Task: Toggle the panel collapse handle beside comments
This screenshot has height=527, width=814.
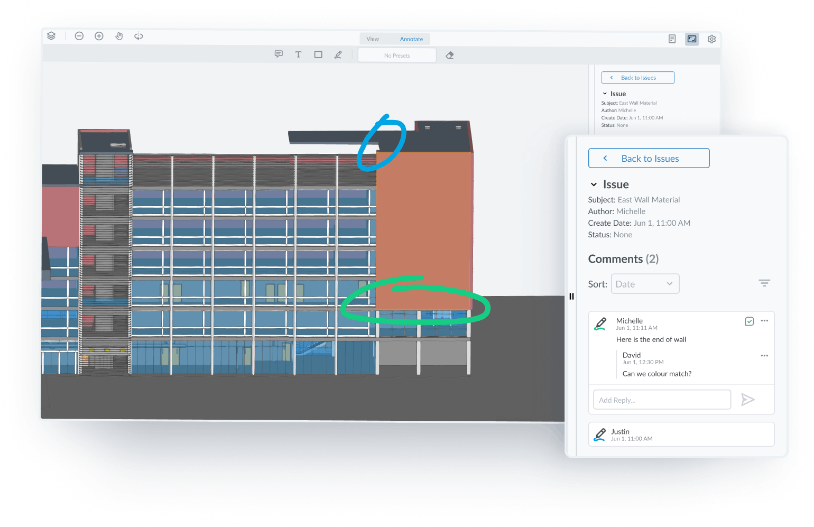Action: pos(571,297)
